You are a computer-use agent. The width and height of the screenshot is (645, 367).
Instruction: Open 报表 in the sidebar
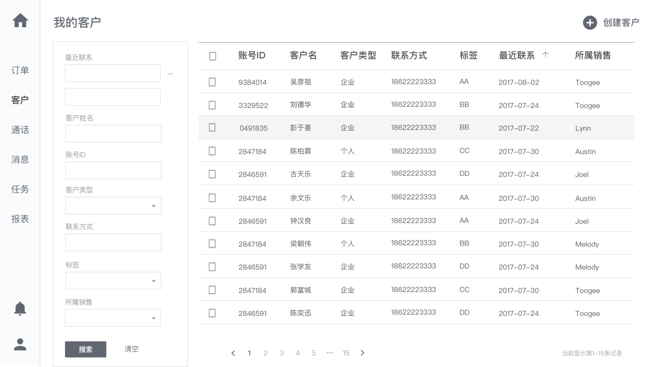(x=20, y=219)
